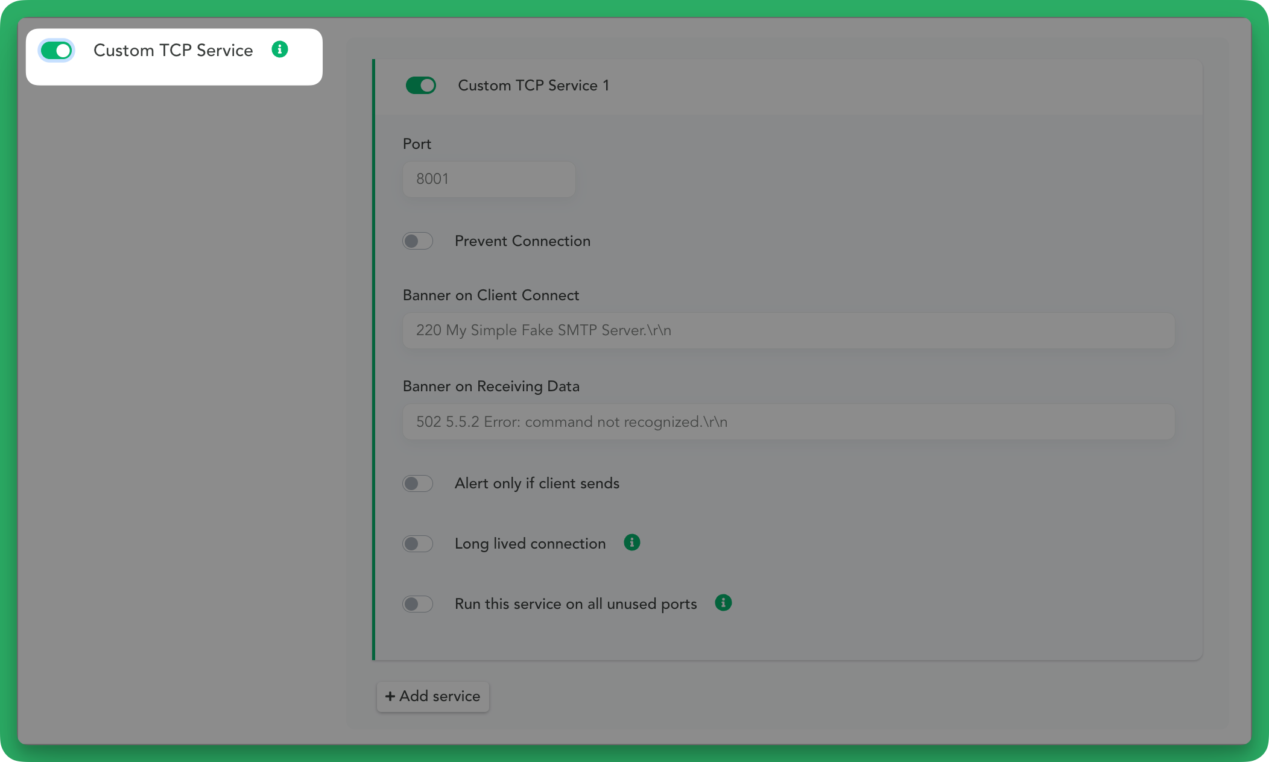Enable the Alert only if client sends toggle
The height and width of the screenshot is (762, 1269).
point(419,482)
